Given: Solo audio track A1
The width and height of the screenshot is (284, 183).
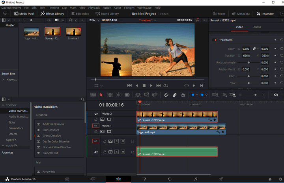Looking at the screenshot, I should [117, 141].
